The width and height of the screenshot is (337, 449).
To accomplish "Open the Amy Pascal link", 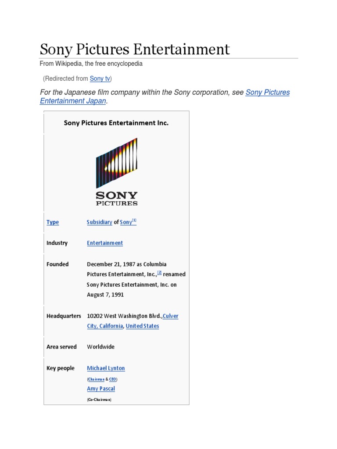I will pyautogui.click(x=101, y=388).
